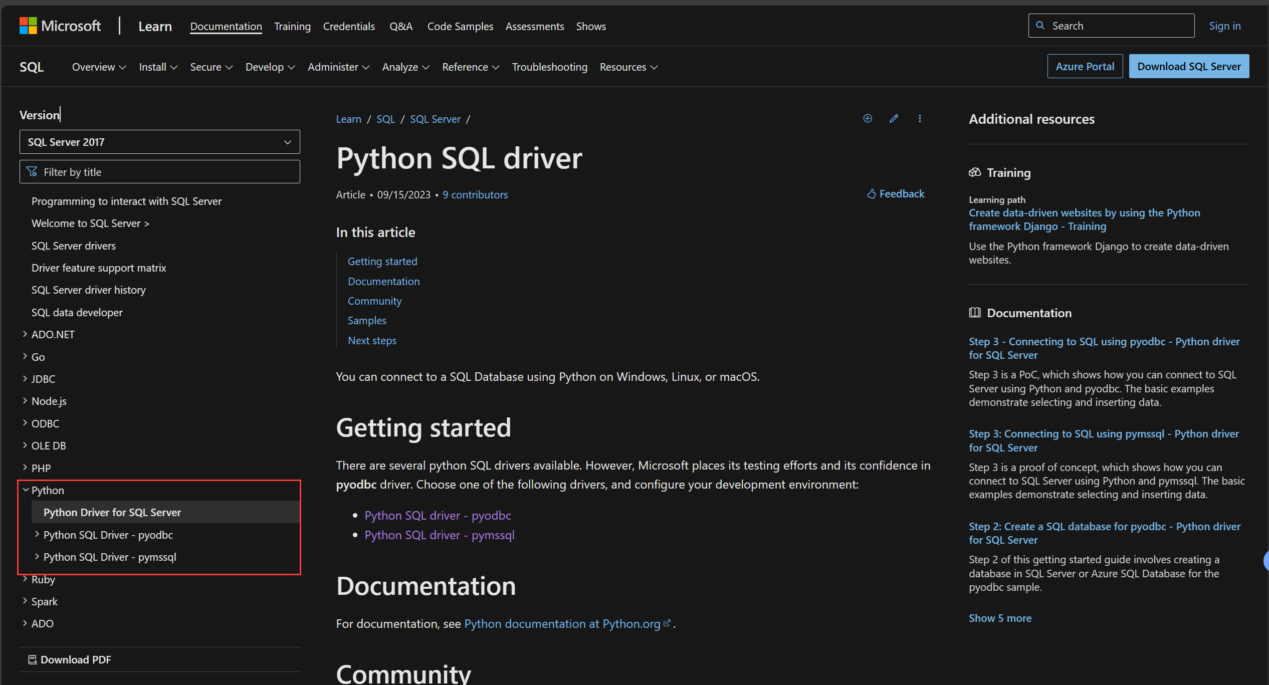
Task: Click the Download SQL Server button
Action: coord(1188,66)
